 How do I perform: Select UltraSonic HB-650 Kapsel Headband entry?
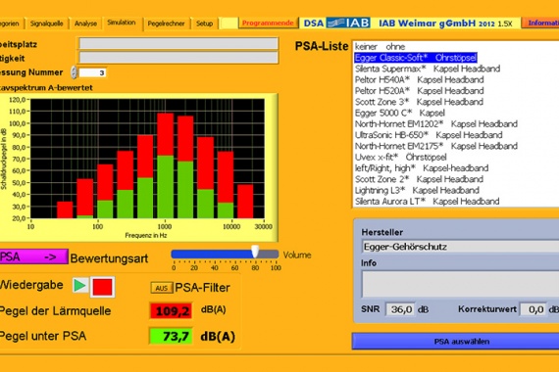tap(456, 135)
